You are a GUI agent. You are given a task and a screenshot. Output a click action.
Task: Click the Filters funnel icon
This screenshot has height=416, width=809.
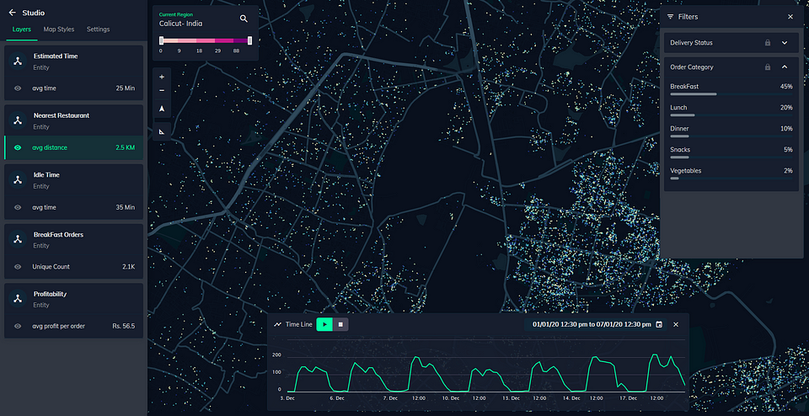tap(670, 17)
